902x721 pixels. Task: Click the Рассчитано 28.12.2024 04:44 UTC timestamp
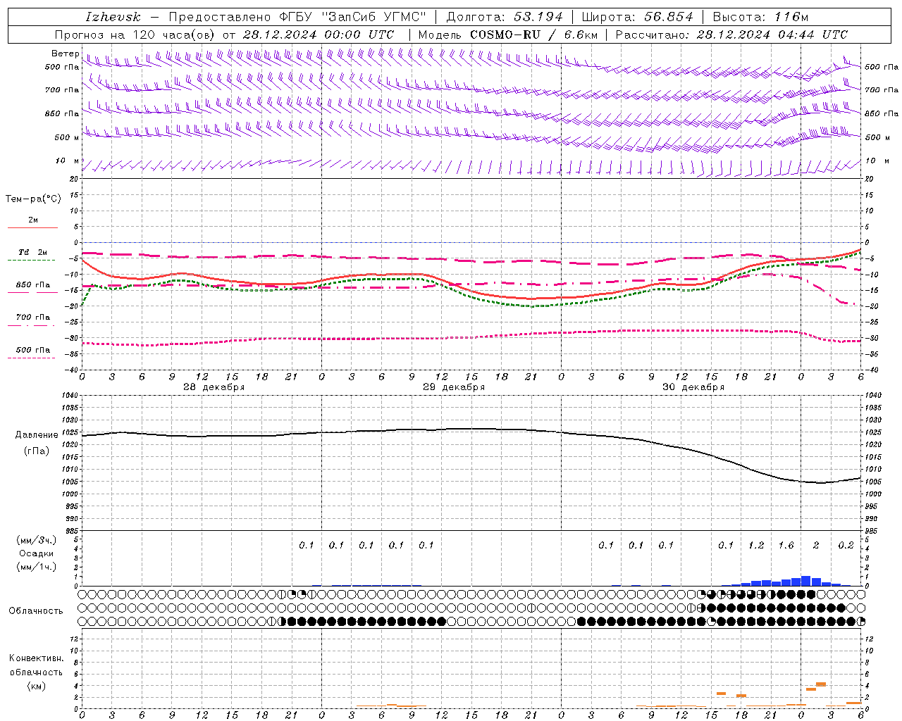[x=731, y=35]
